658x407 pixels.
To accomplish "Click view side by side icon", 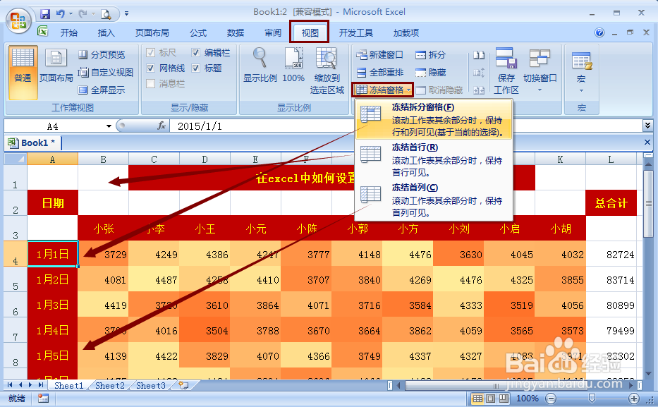I will coord(479,55).
